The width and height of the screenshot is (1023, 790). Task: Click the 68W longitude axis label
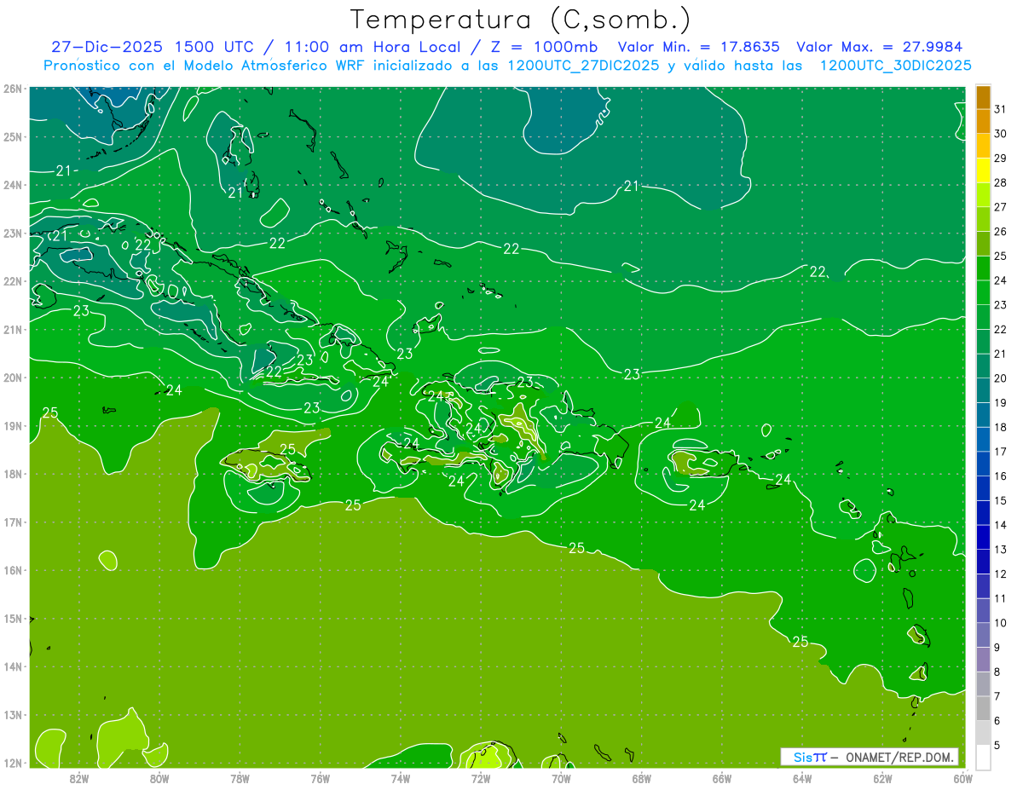(642, 778)
